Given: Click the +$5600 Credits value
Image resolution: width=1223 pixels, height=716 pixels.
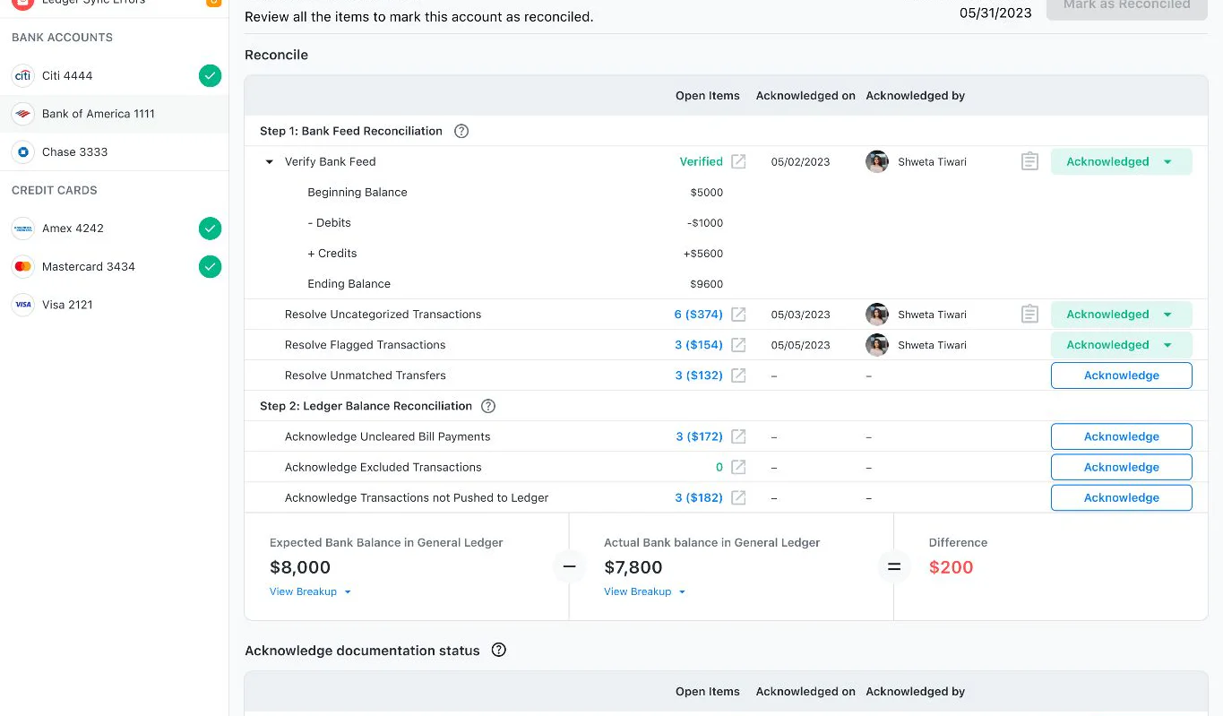Looking at the screenshot, I should (x=703, y=254).
